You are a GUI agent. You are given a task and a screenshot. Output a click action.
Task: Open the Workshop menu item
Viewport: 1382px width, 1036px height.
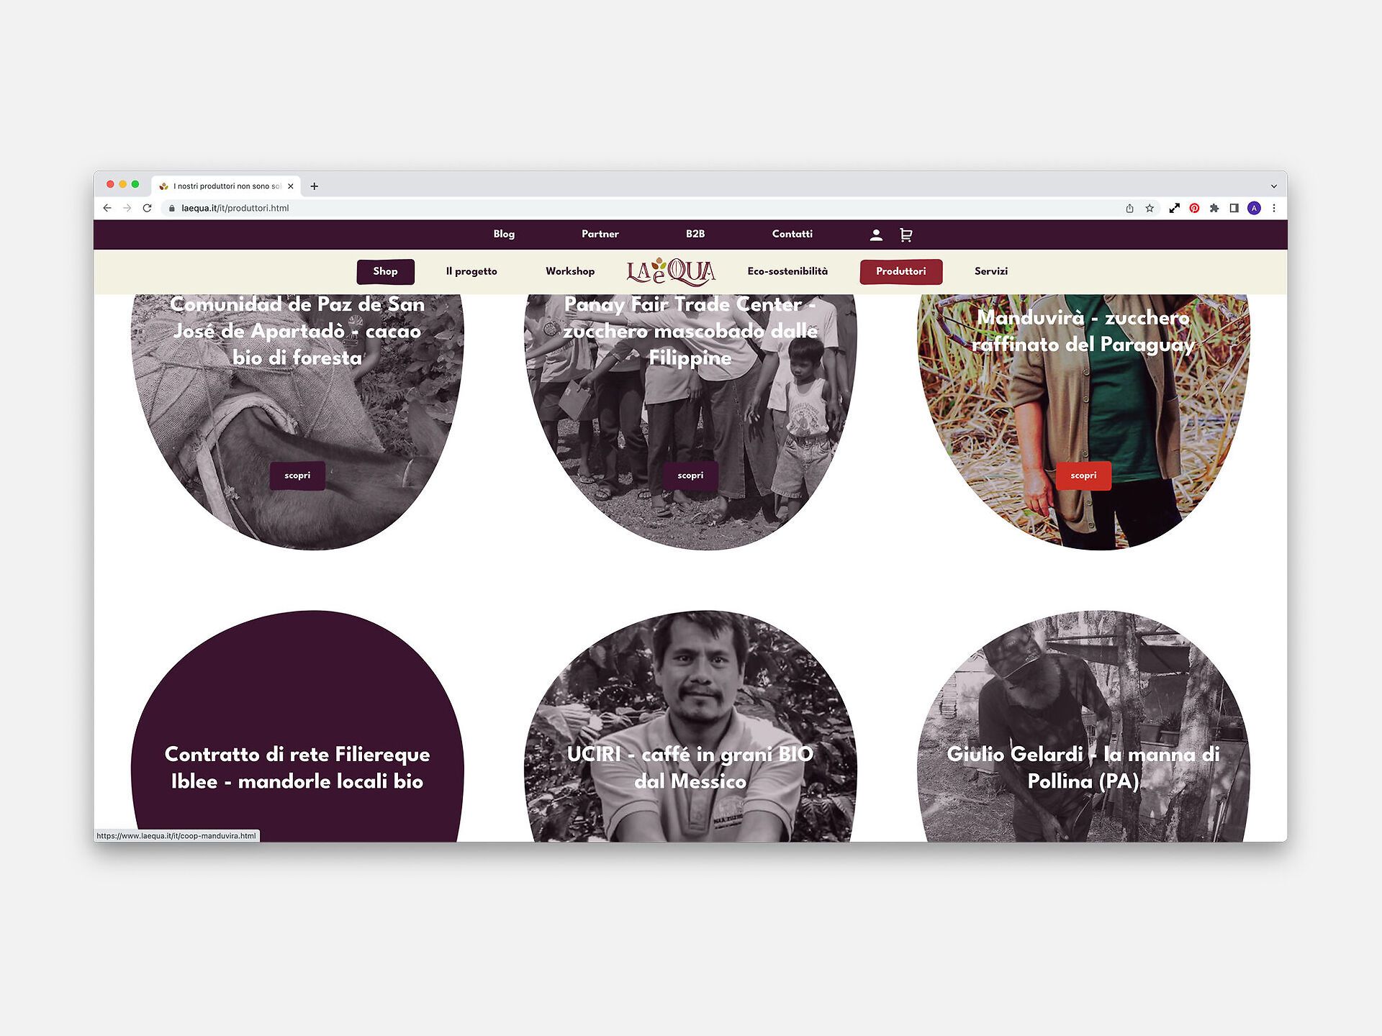[x=570, y=271]
